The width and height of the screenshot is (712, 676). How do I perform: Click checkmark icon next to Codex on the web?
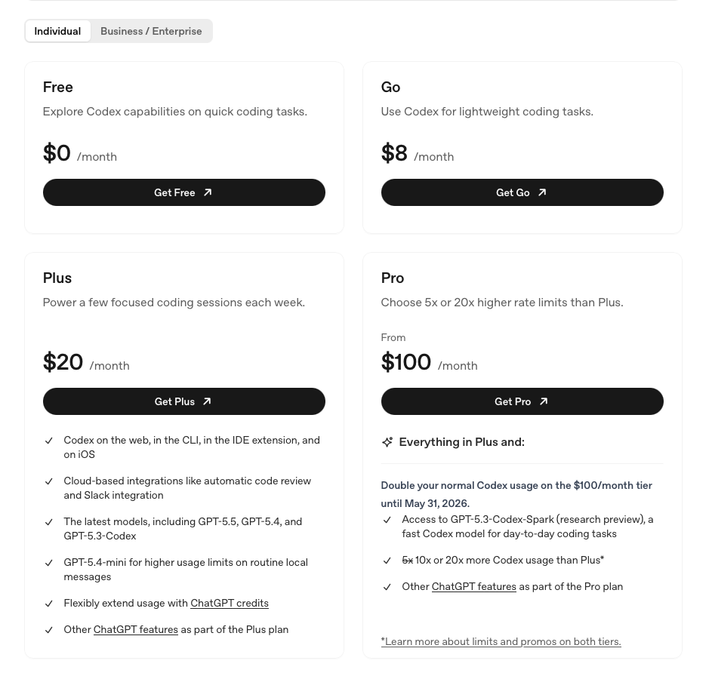[49, 441]
